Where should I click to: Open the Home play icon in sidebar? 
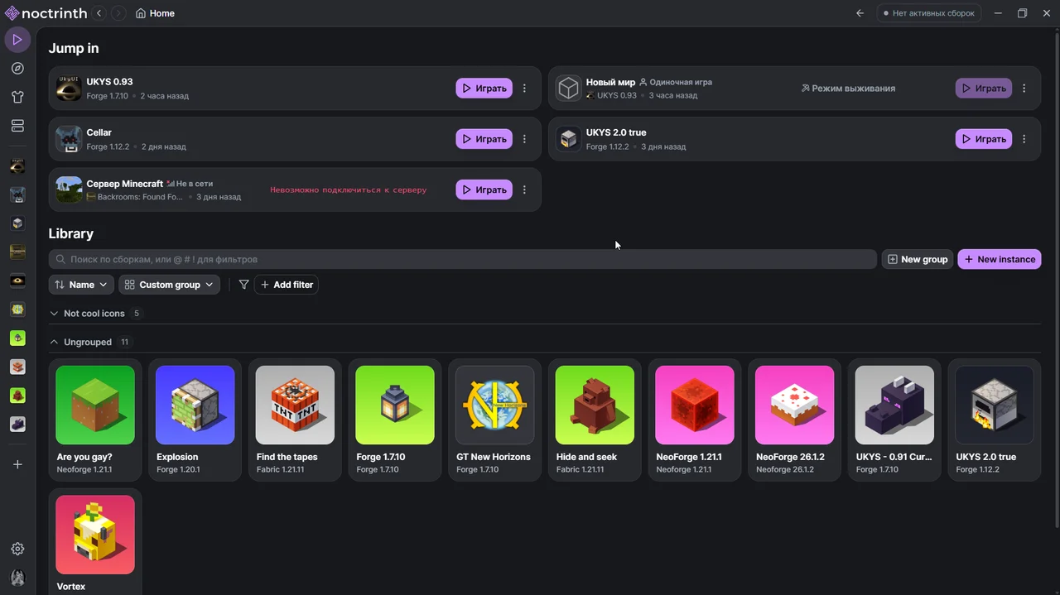(x=17, y=40)
